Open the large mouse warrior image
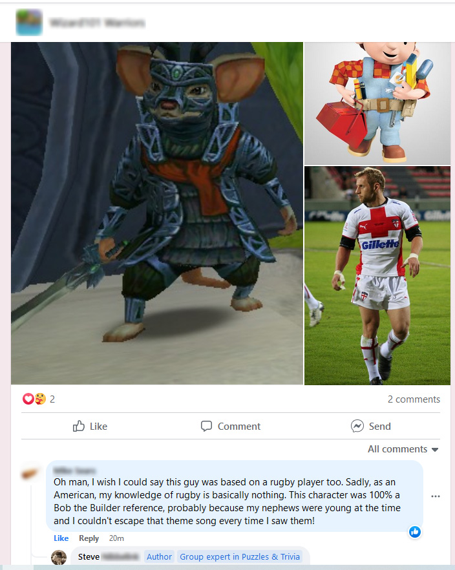 tap(157, 213)
